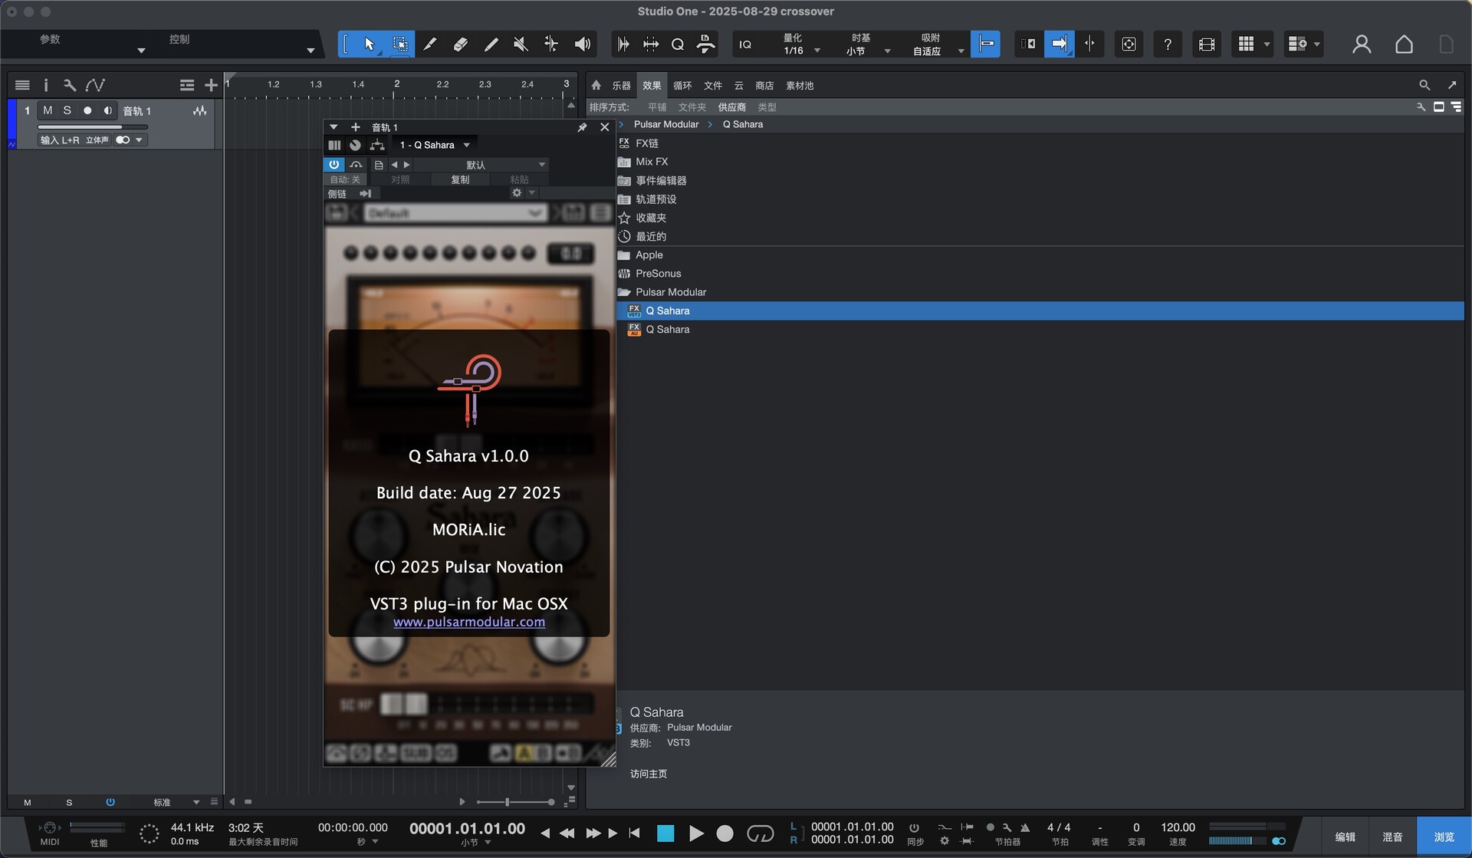Click the 120.00 tempo field

pos(1178,827)
